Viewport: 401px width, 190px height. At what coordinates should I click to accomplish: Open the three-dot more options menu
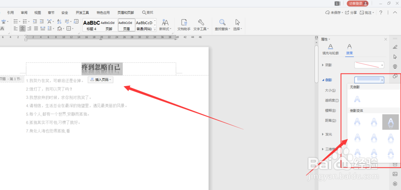[388, 12]
